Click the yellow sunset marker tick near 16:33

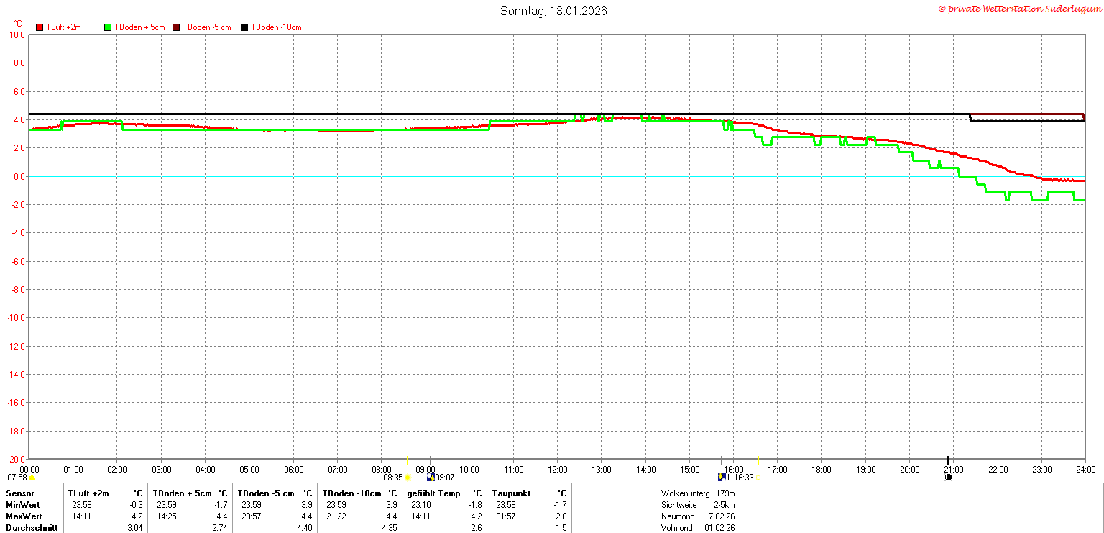tap(758, 460)
